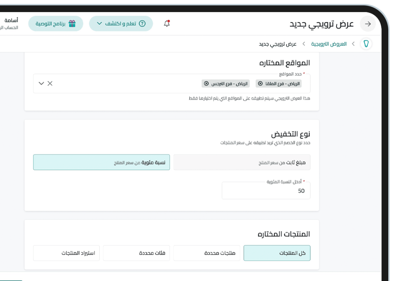Switch to منتجات محددة tab
The width and height of the screenshot is (398, 281).
coord(206,253)
